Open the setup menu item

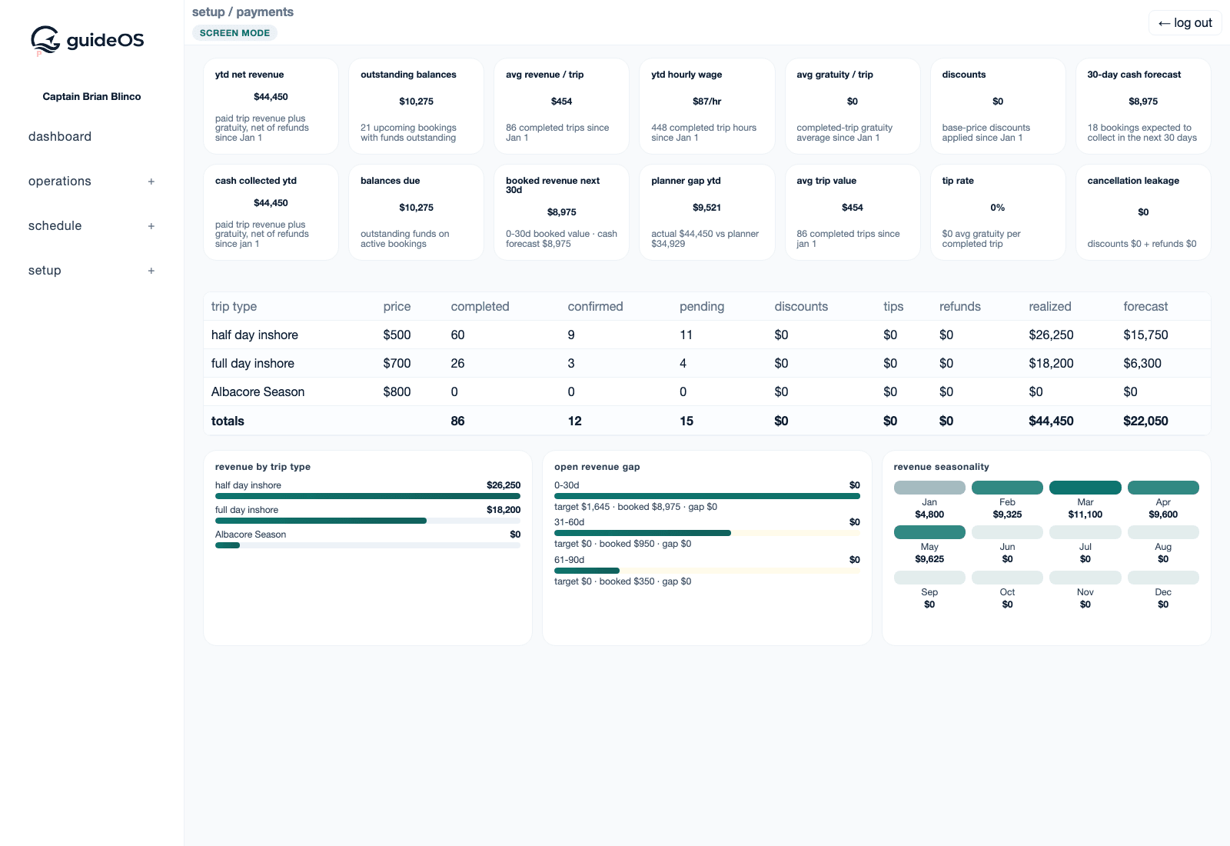(x=45, y=270)
